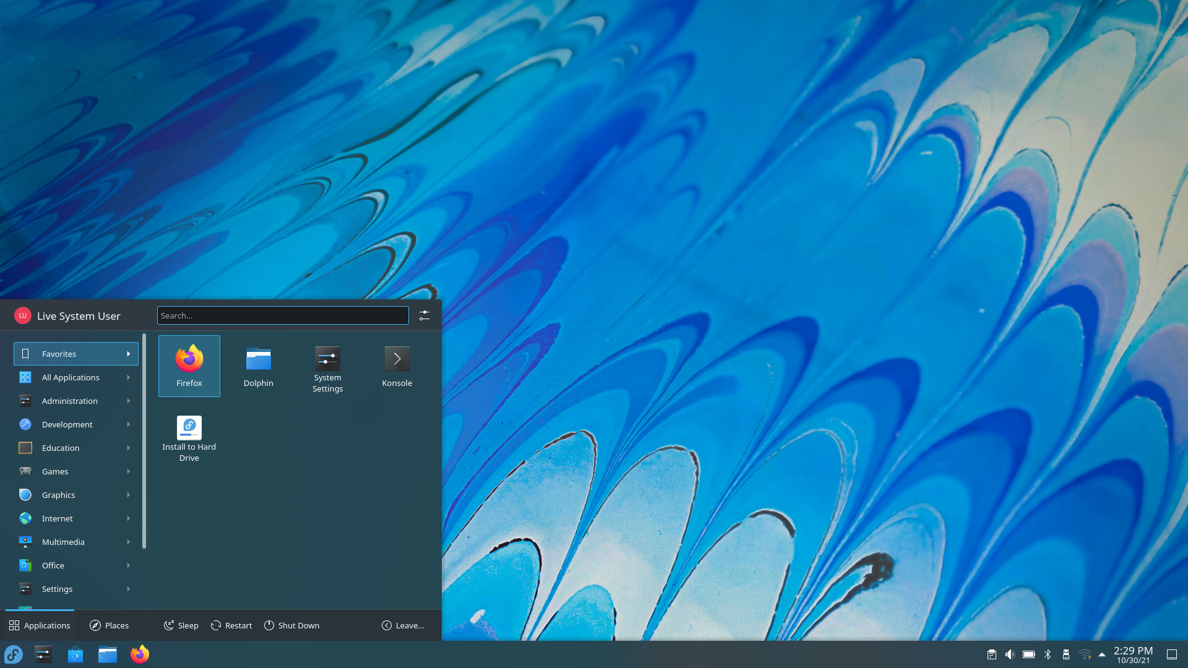Open Bluetooth settings from the system tray
Screen dimensions: 1188x668
1047,654
